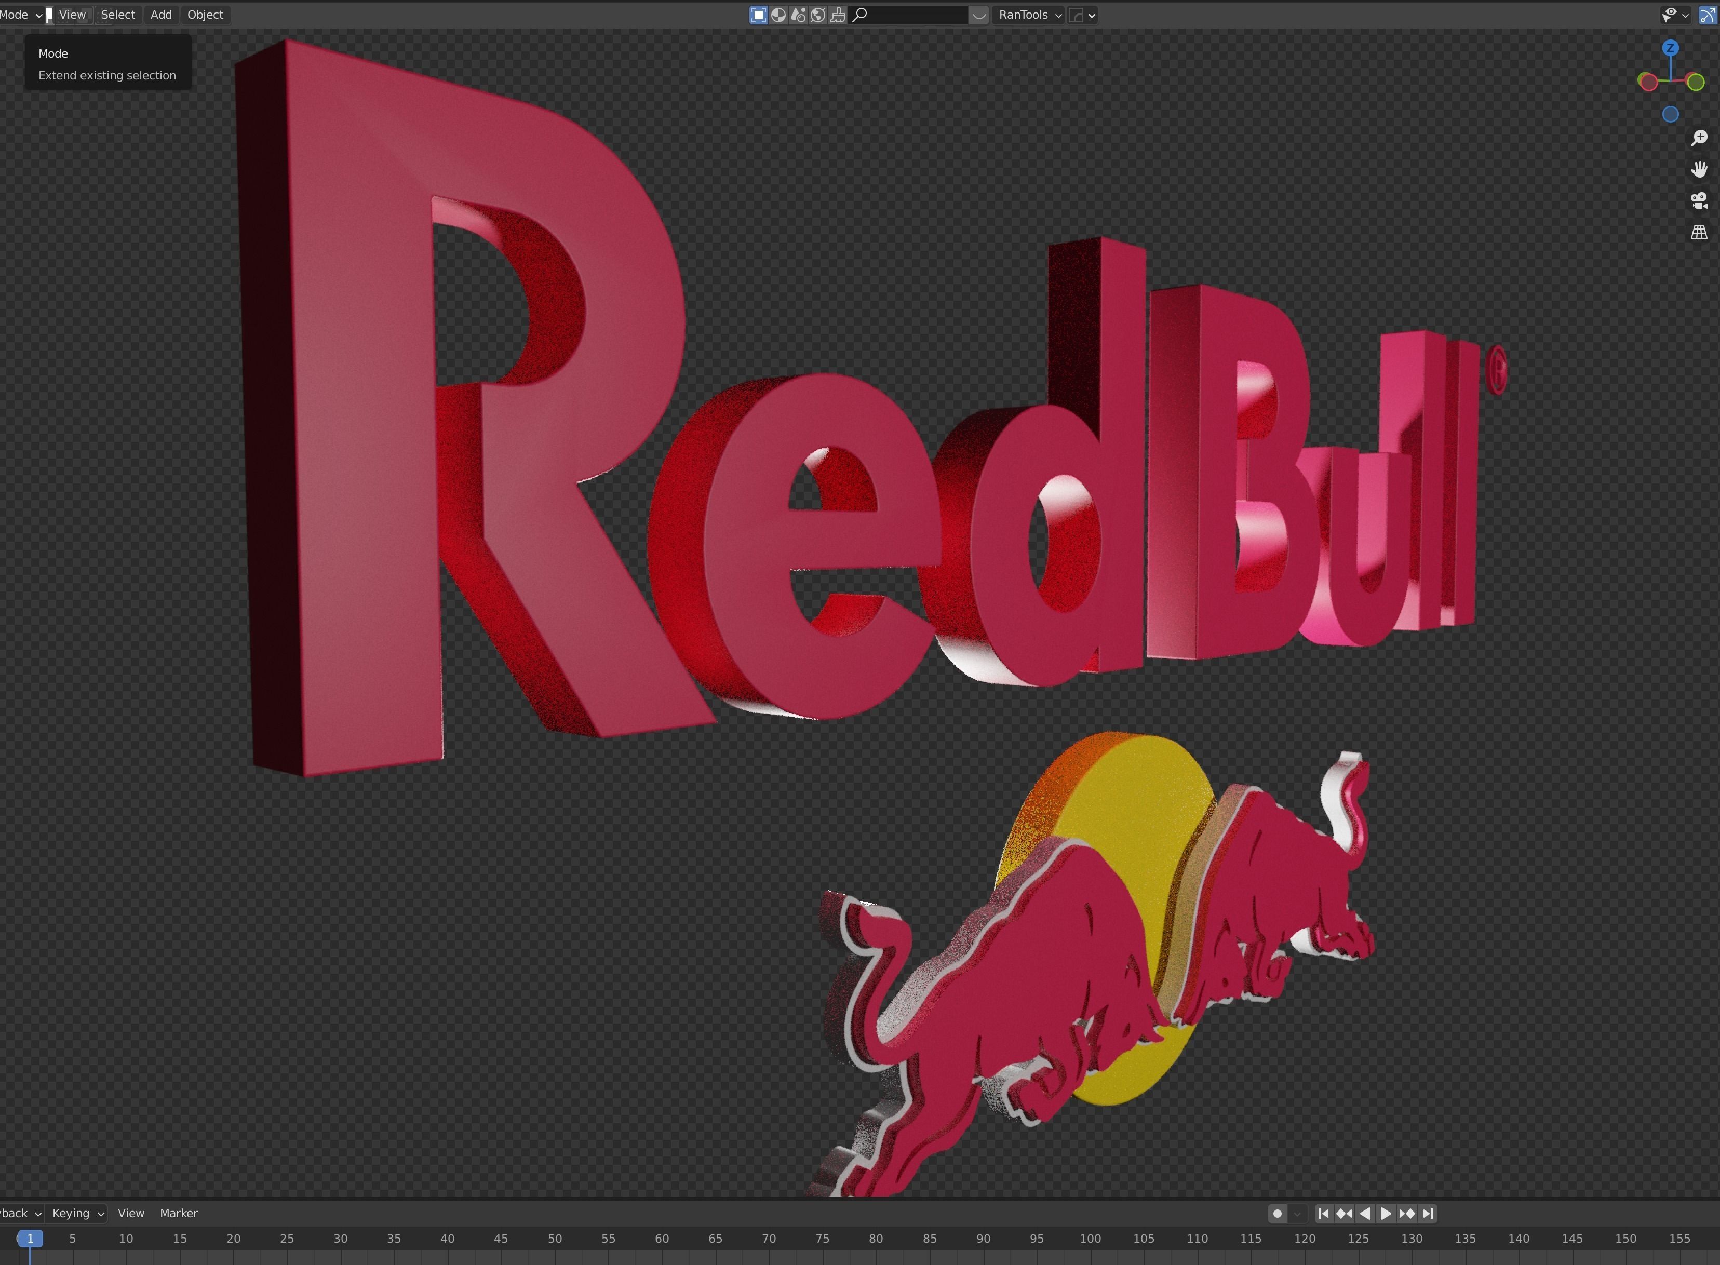
Task: Click the right green-outlined axis circle on the gizmo
Action: pyautogui.click(x=1696, y=82)
